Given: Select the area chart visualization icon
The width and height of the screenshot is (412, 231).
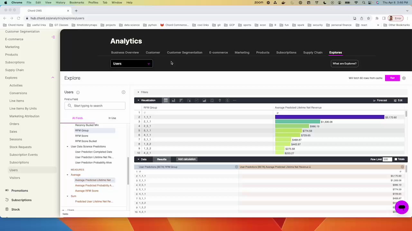Looking at the screenshot, I should [204, 100].
